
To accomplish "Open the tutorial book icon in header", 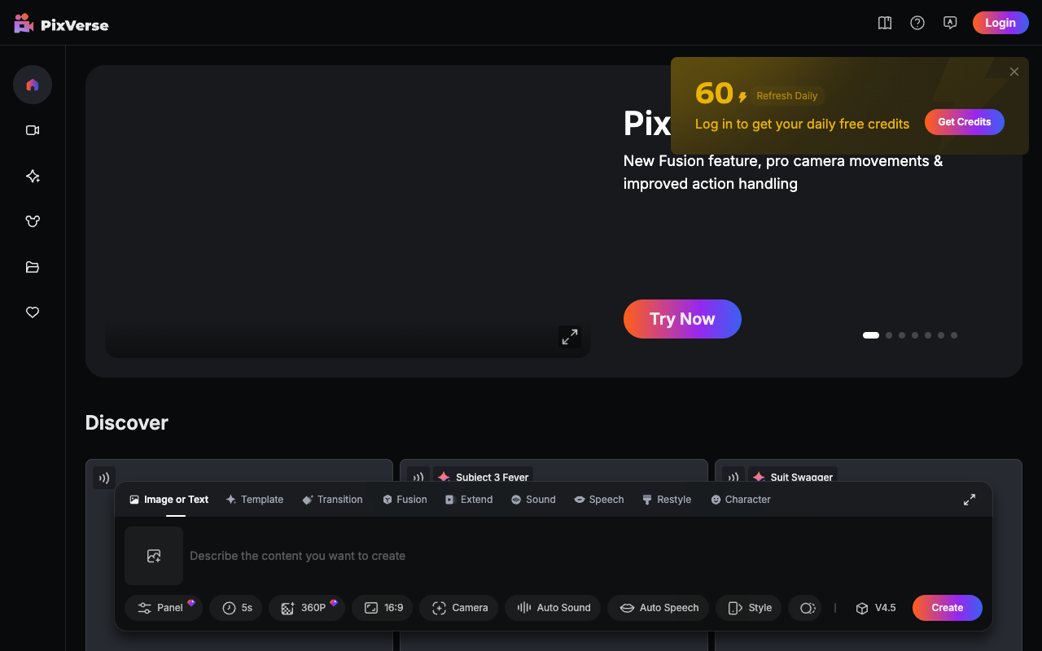I will (885, 23).
